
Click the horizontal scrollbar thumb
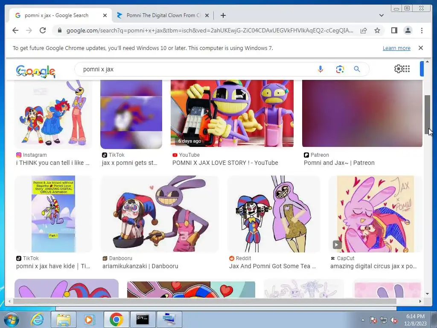pos(204,301)
